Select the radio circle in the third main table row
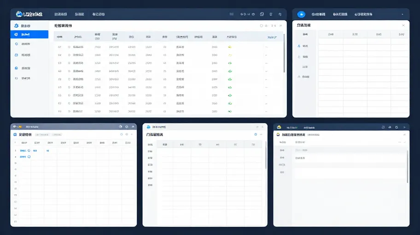The height and width of the screenshot is (235, 420). pyautogui.click(x=69, y=63)
